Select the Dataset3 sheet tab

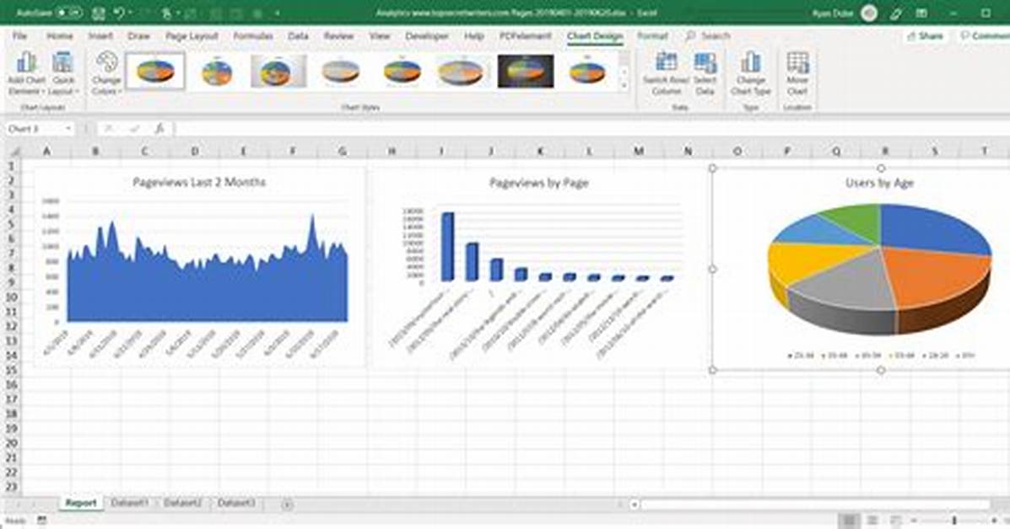[x=236, y=503]
